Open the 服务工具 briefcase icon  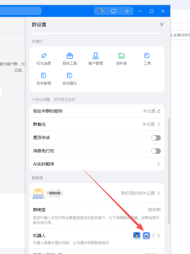[x=70, y=56]
